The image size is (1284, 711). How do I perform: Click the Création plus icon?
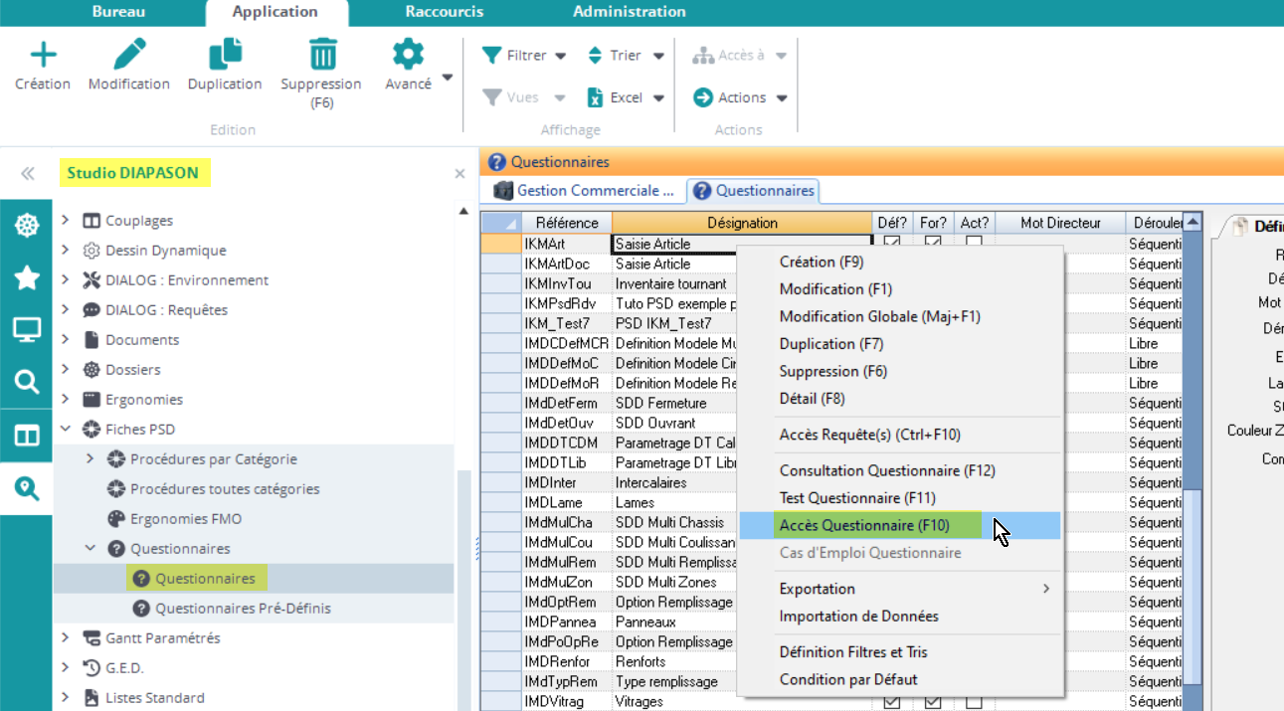click(43, 55)
